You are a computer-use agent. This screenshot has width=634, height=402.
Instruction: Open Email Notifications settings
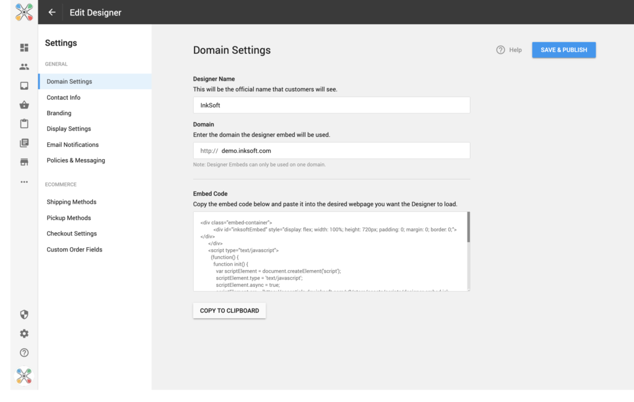[73, 145]
